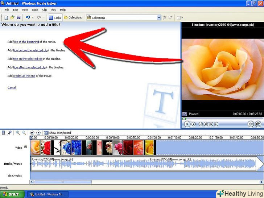Click the preview seek bar

tap(222, 118)
